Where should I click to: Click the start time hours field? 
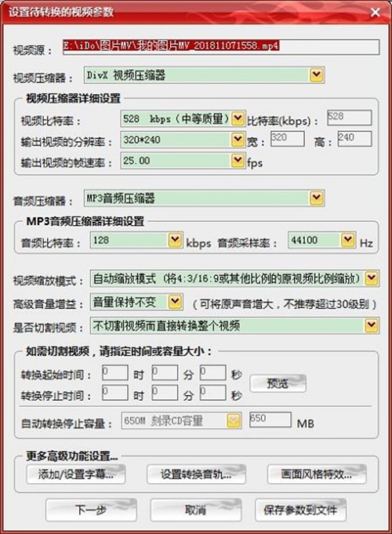click(x=115, y=372)
